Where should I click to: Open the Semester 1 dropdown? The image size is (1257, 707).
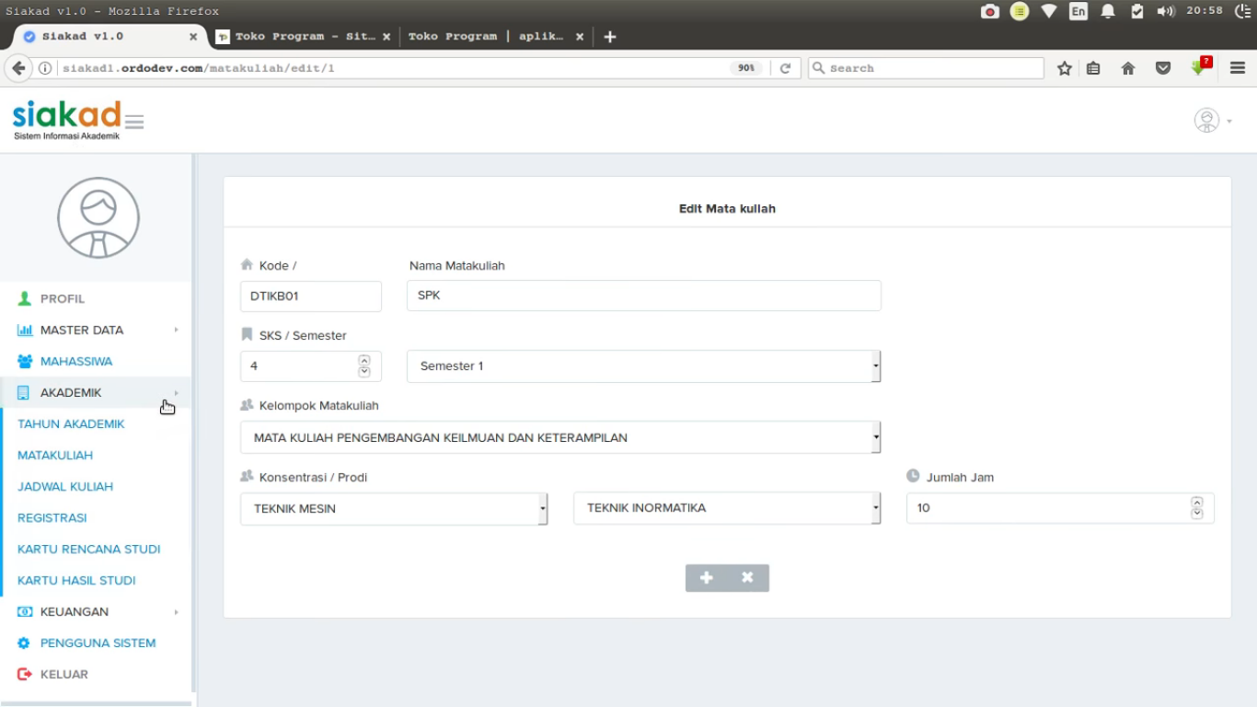point(643,366)
